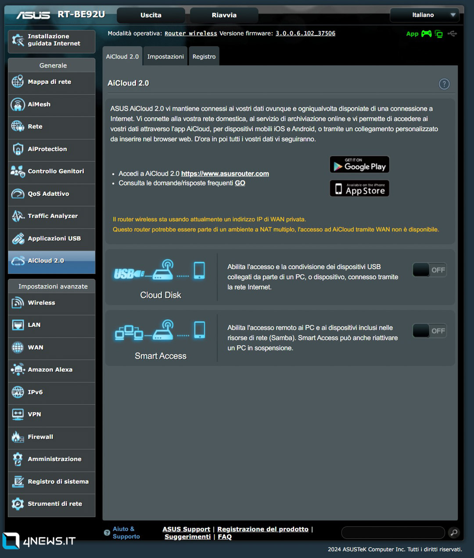Screen dimensions: 474x558
Task: Open Amministrazione menu label
Action: click(54, 459)
